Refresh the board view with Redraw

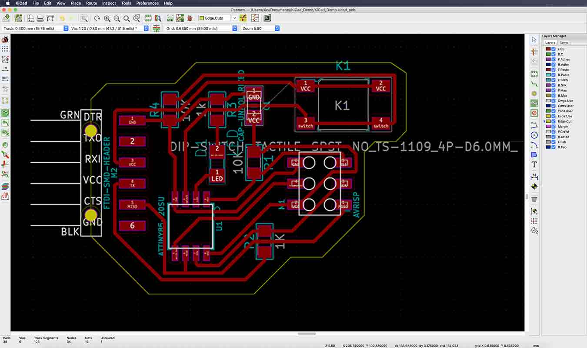click(x=97, y=18)
